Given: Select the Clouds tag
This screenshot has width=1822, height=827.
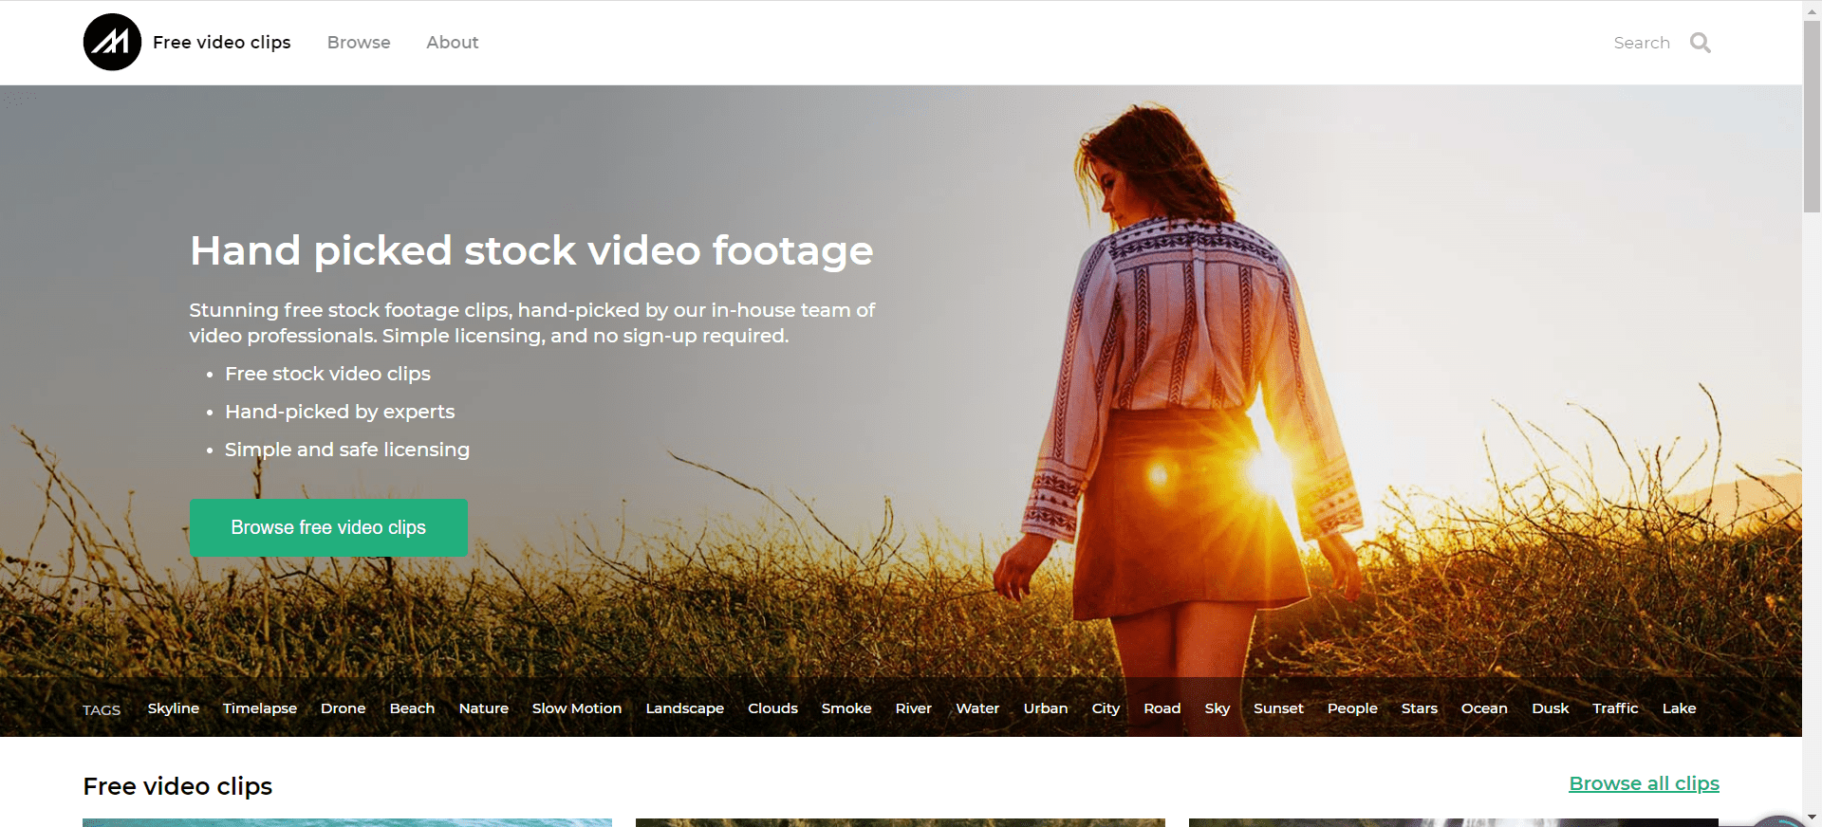Looking at the screenshot, I should (772, 708).
